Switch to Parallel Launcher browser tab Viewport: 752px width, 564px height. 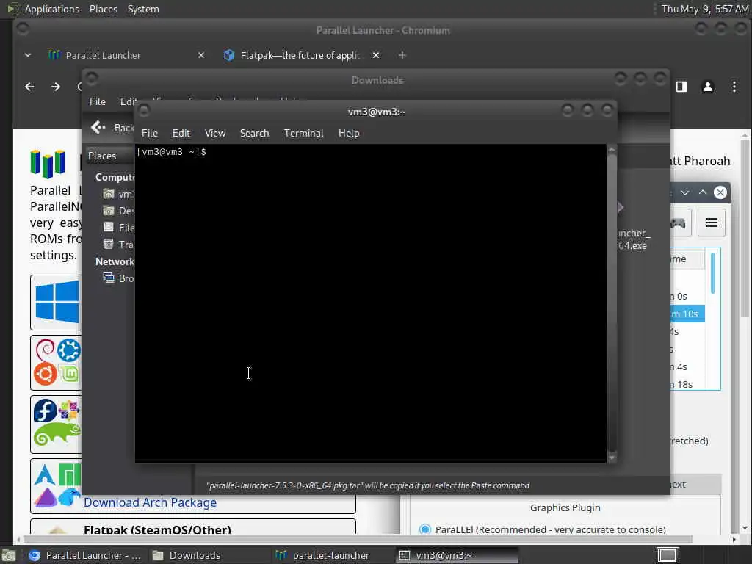103,55
